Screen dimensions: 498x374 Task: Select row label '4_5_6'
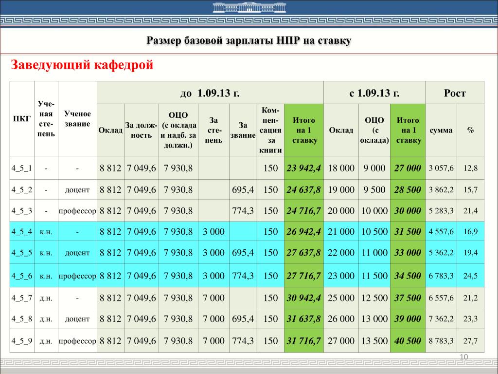point(22,276)
